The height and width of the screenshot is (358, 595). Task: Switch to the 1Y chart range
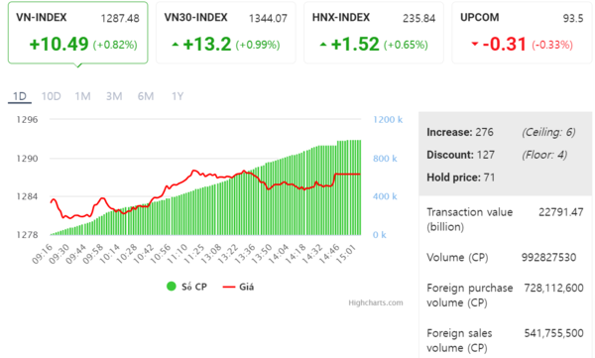coord(178,96)
